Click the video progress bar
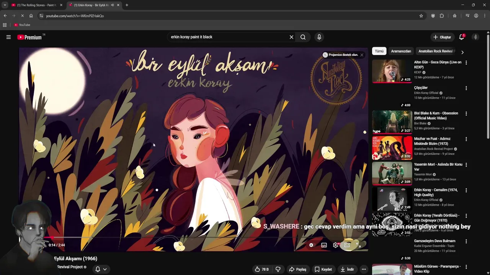The width and height of the screenshot is (490, 275). pos(193,237)
